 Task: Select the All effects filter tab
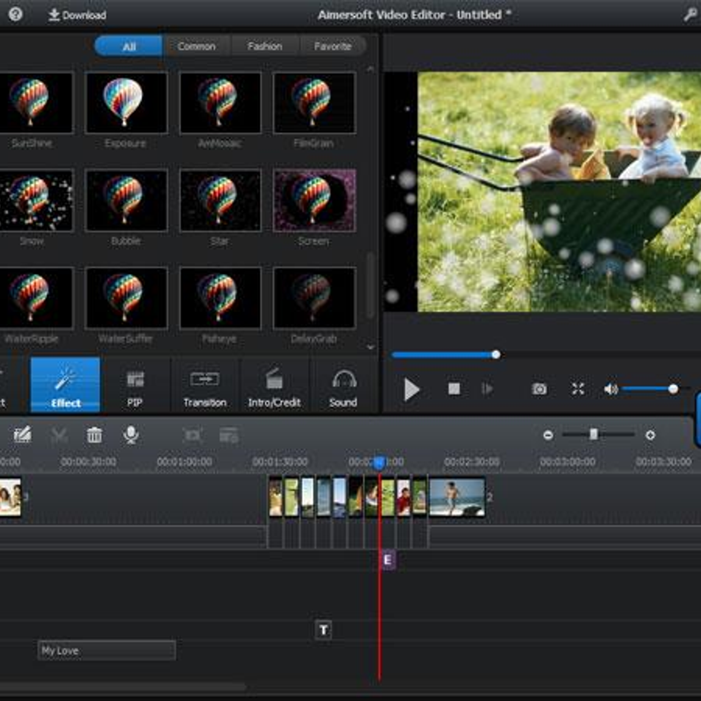coord(129,46)
